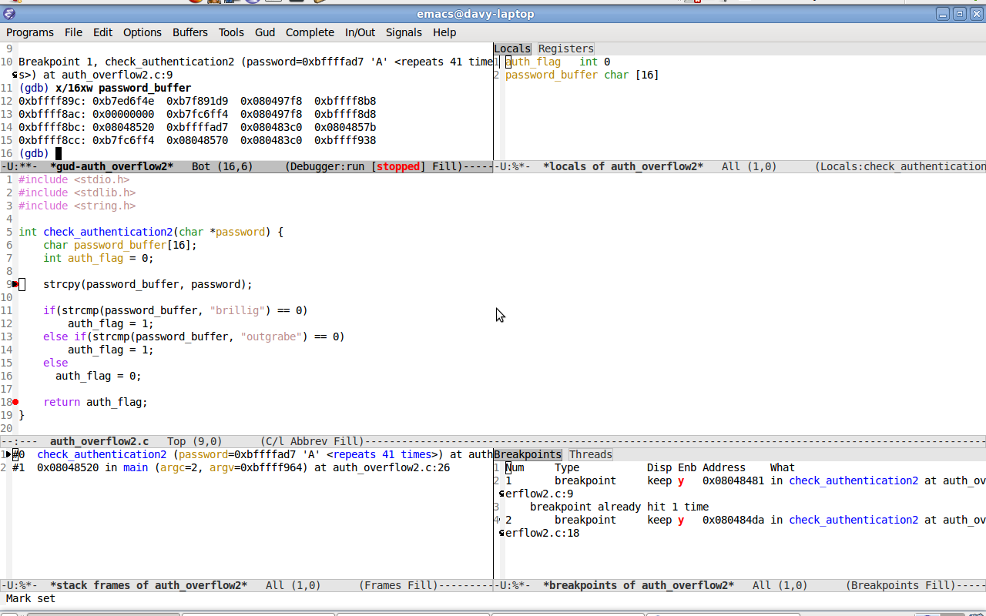Open the Help menu
Viewport: 986px width, 616px height.
(x=444, y=32)
